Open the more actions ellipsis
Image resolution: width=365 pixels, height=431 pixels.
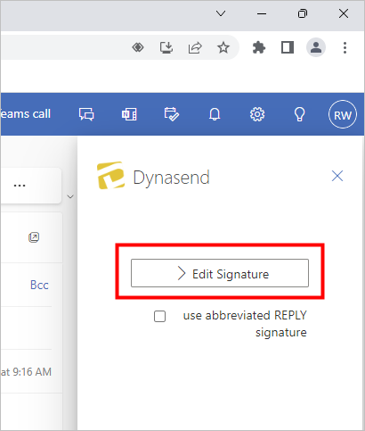point(20,186)
